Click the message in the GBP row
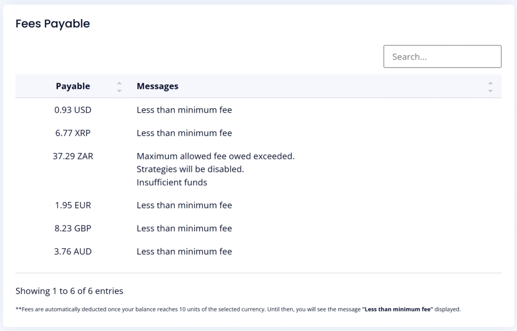517x331 pixels. pyautogui.click(x=184, y=228)
